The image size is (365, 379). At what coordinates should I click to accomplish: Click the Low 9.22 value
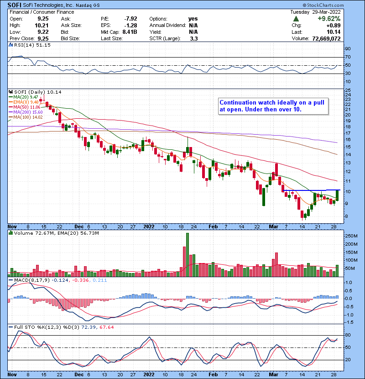click(43, 32)
